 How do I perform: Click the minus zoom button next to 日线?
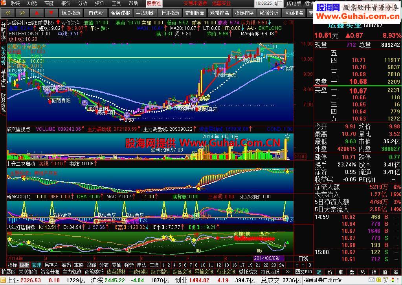coord(303,265)
